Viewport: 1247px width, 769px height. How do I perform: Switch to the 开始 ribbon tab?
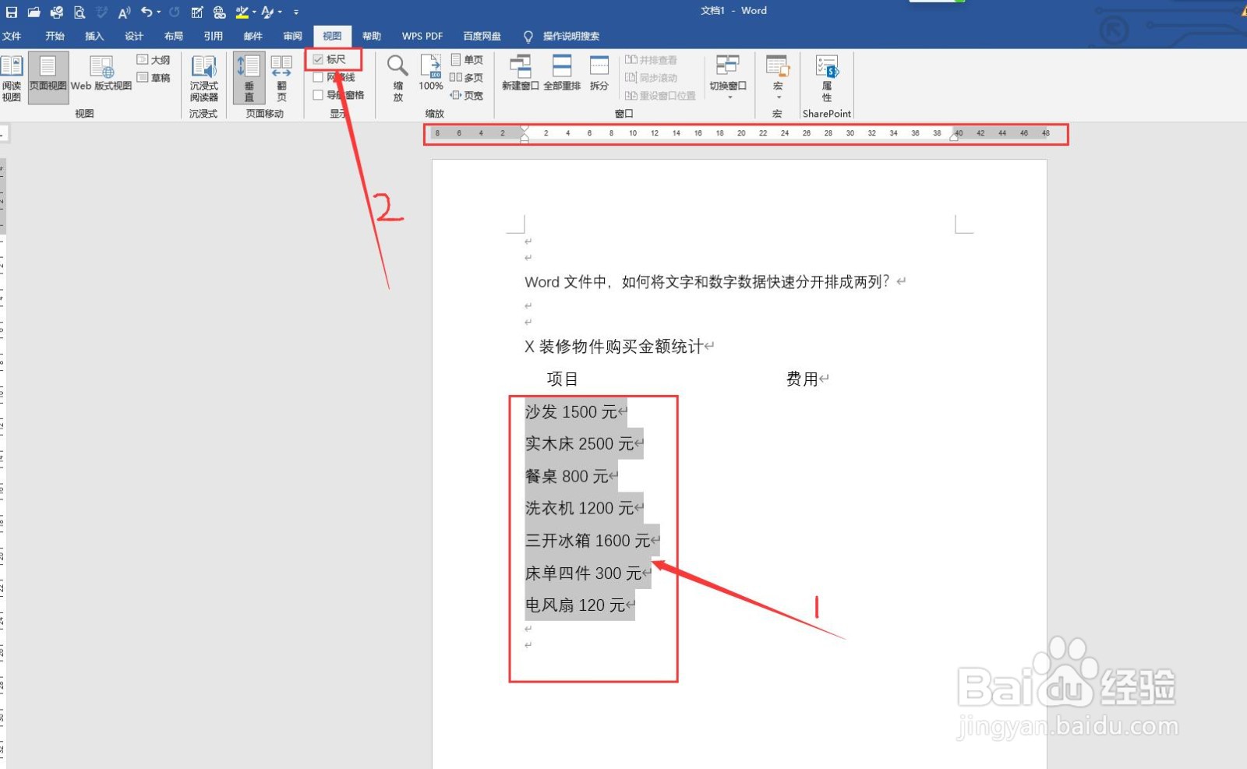(x=54, y=35)
